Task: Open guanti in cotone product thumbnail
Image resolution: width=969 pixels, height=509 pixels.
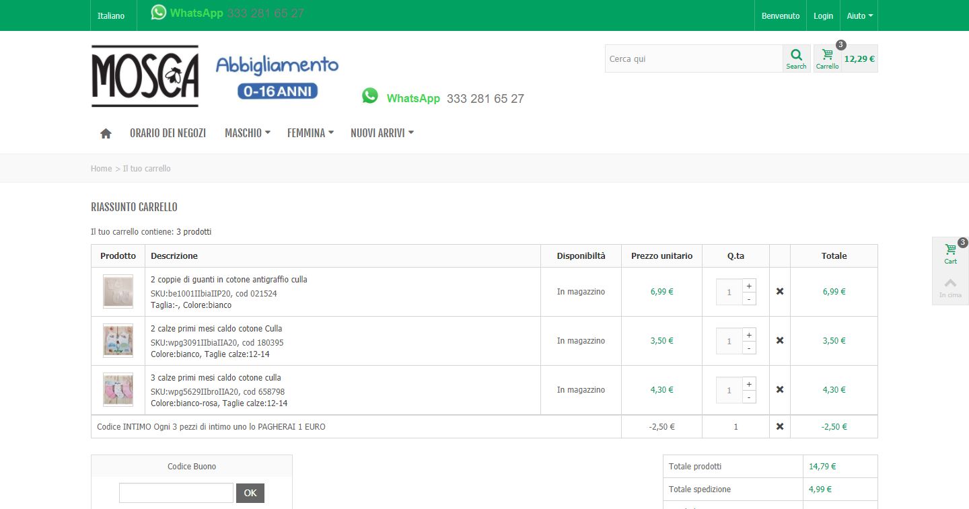Action: (x=118, y=292)
